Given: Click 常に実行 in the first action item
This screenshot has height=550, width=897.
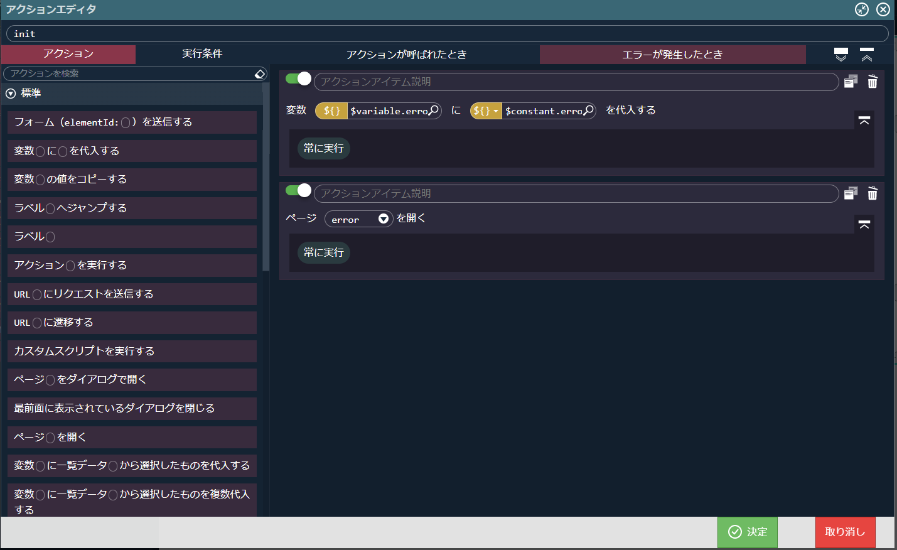Looking at the screenshot, I should (324, 148).
